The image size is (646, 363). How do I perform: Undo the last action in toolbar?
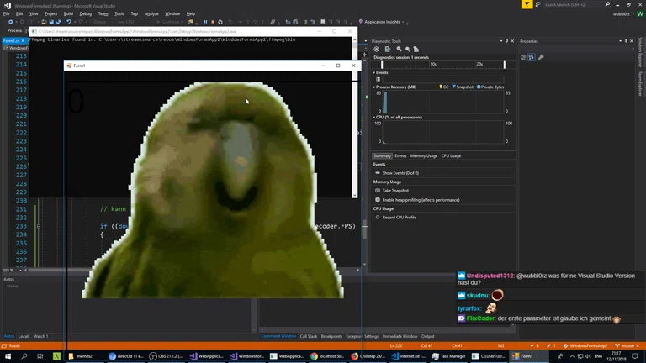pyautogui.click(x=69, y=22)
